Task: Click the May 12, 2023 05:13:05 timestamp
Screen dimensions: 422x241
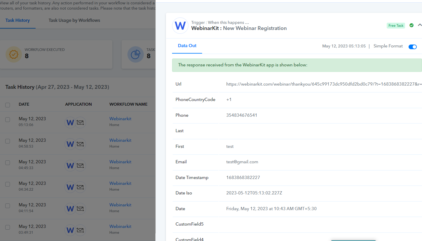Action: tap(344, 46)
